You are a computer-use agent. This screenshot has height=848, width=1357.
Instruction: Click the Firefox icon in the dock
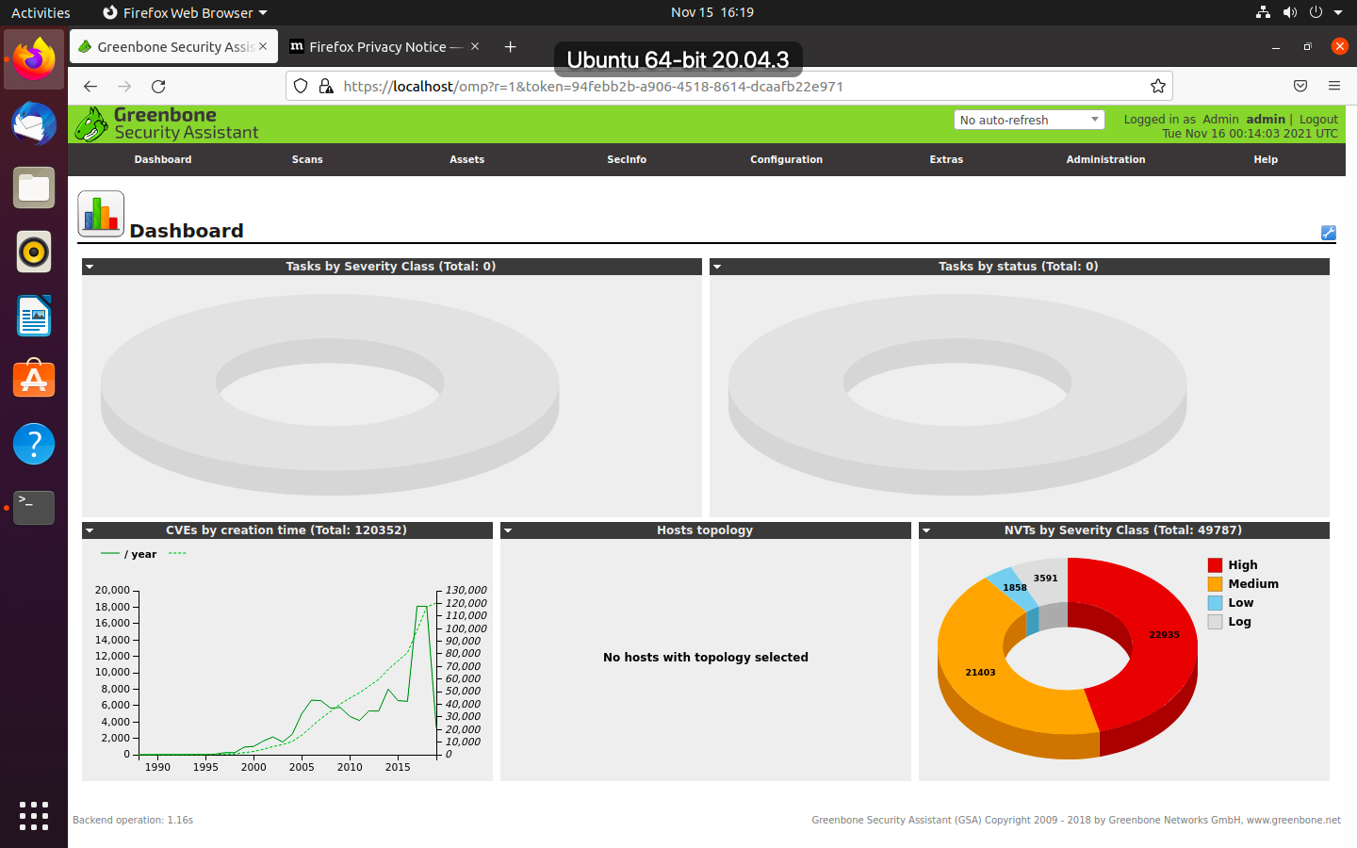pyautogui.click(x=34, y=59)
